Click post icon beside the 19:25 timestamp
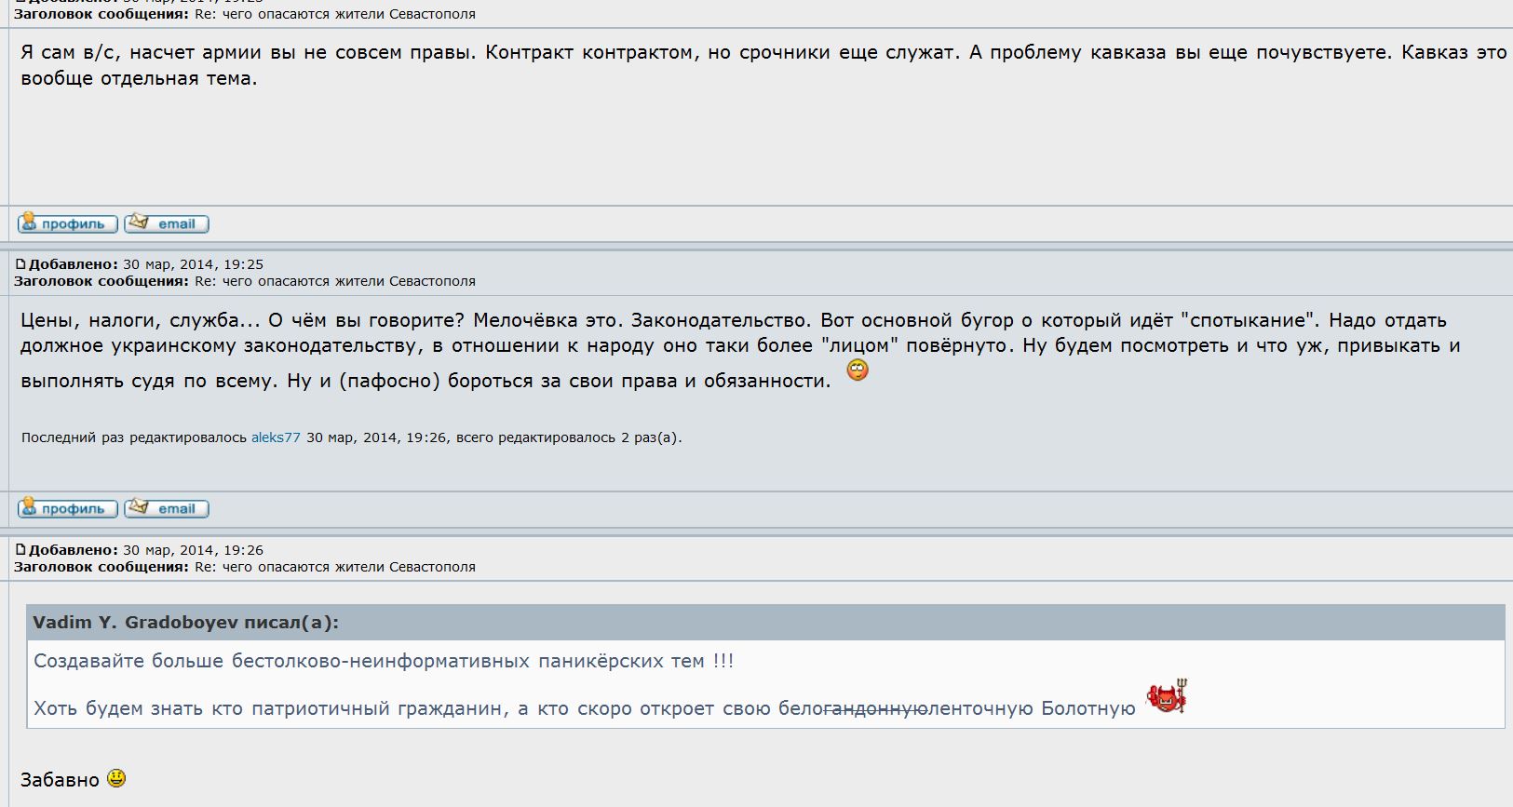The height and width of the screenshot is (807, 1513). (x=20, y=265)
